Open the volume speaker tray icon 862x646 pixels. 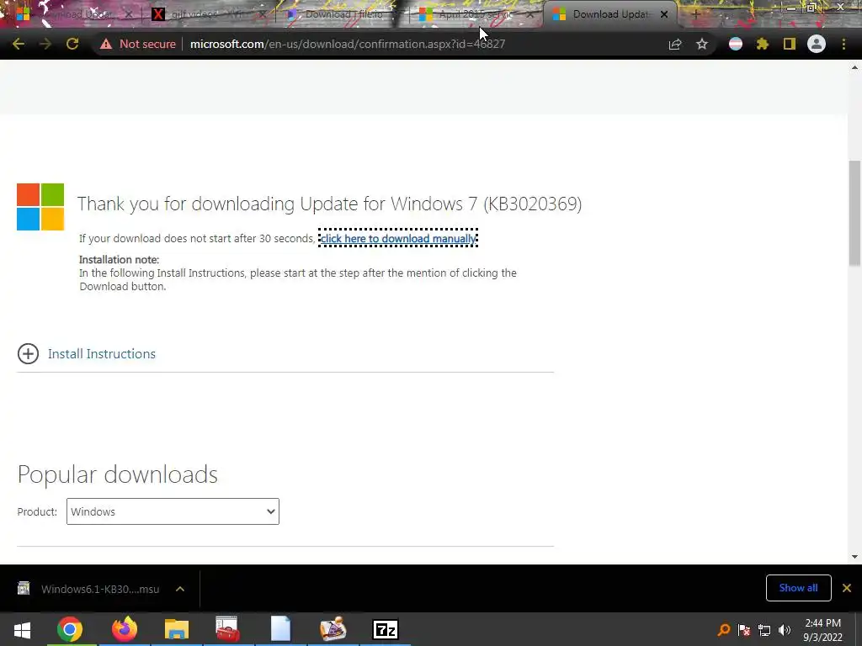[x=785, y=629]
